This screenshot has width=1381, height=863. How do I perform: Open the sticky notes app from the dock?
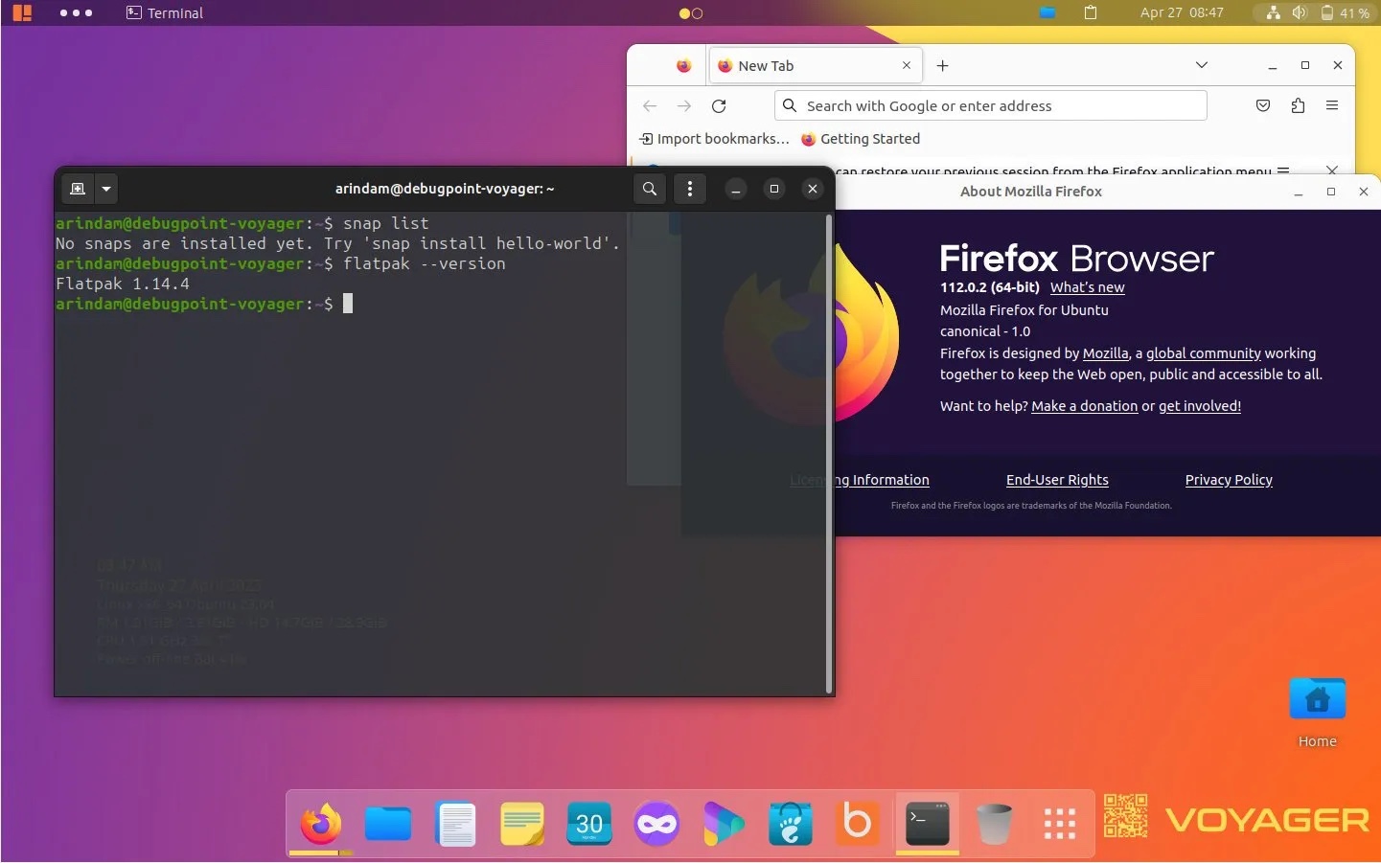522,824
